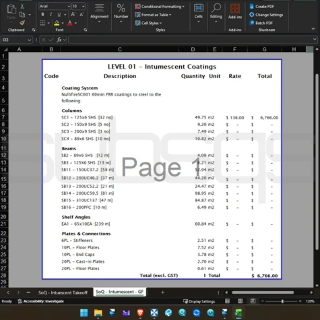Expand the Alignment group menu
320x320 pixels.
pos(99,13)
